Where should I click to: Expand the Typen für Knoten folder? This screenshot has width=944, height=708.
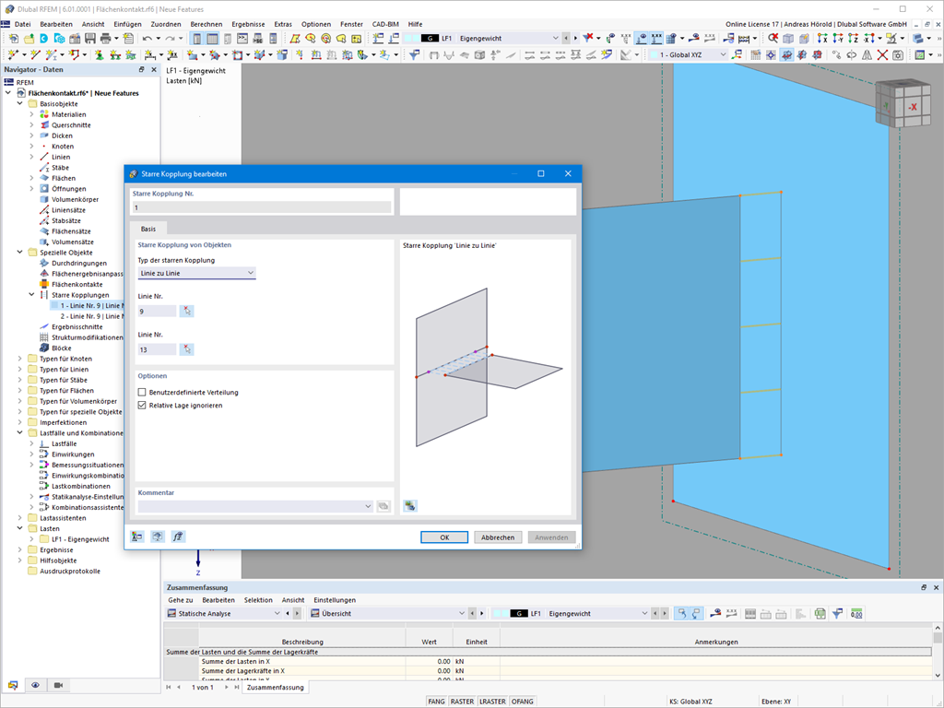coord(20,359)
